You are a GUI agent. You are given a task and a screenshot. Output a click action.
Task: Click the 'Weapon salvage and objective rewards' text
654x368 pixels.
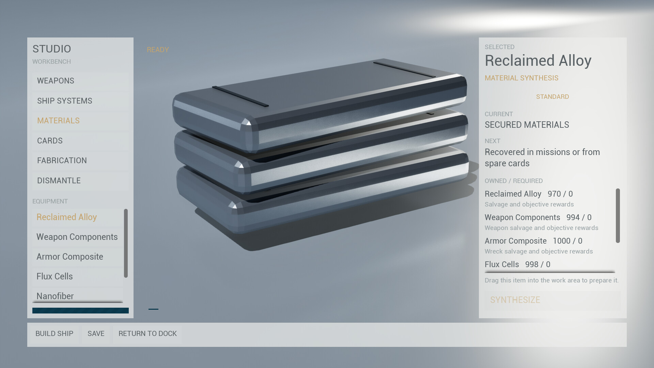[x=542, y=228]
